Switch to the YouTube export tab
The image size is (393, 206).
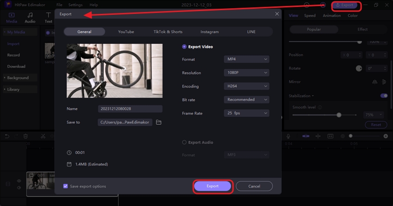click(126, 32)
